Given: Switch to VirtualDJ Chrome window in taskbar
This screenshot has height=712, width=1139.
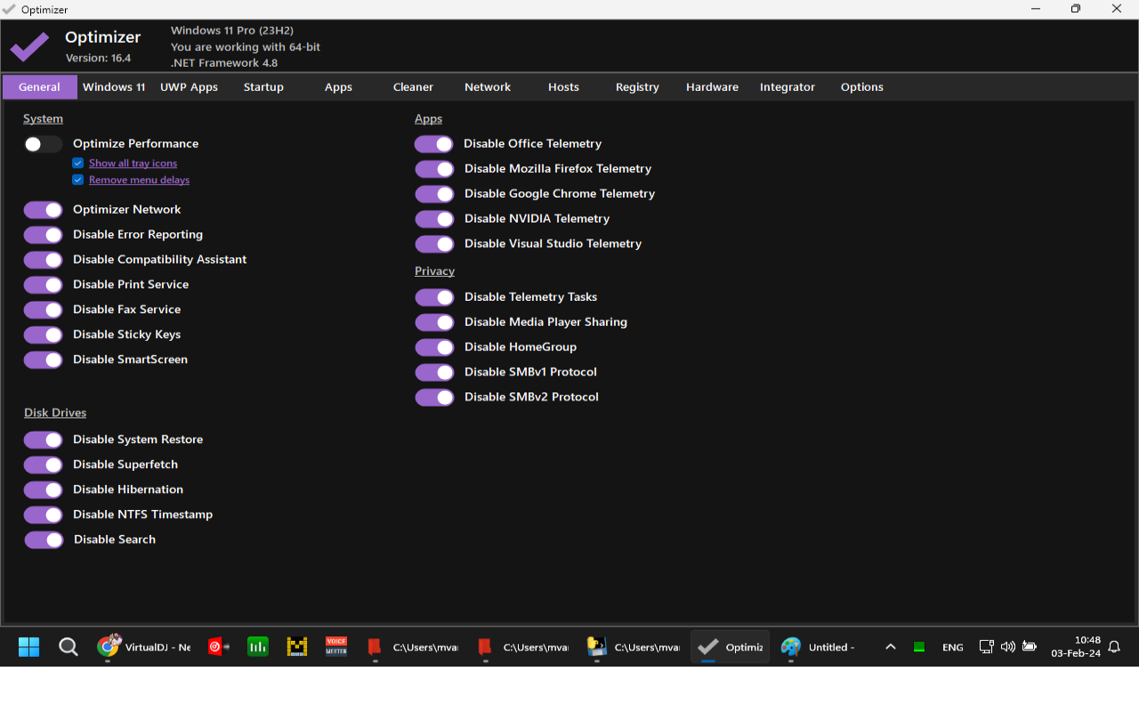Looking at the screenshot, I should point(145,647).
